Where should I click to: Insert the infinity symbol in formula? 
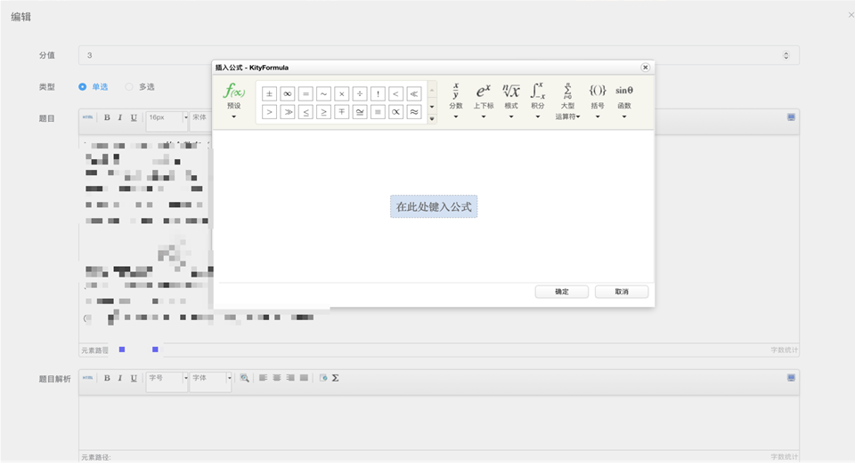[x=288, y=93]
